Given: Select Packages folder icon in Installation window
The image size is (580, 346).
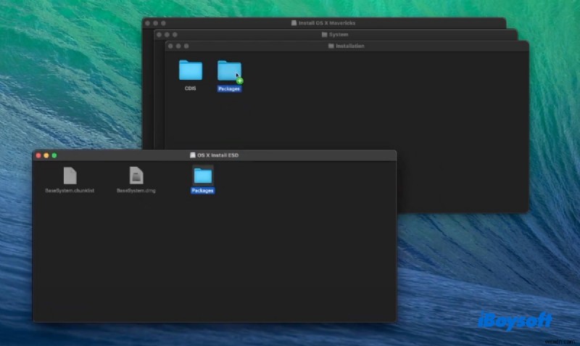Looking at the screenshot, I should coord(229,70).
